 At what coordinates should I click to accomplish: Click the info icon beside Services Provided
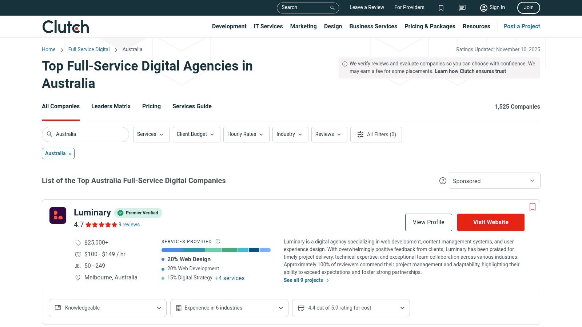pyautogui.click(x=218, y=241)
